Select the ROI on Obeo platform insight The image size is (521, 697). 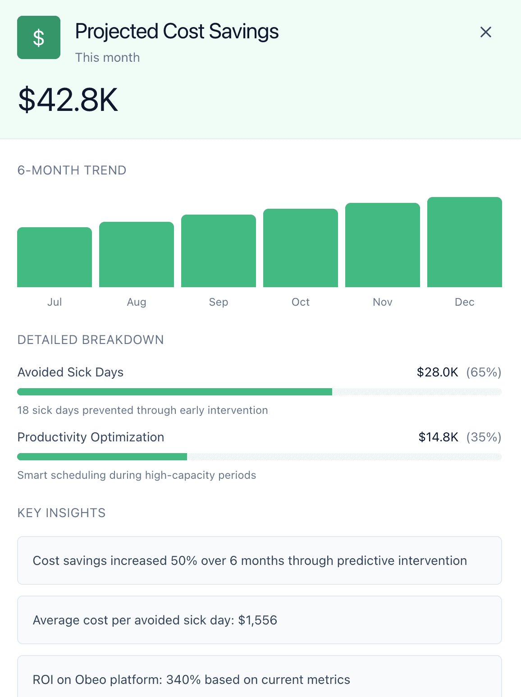click(x=259, y=679)
